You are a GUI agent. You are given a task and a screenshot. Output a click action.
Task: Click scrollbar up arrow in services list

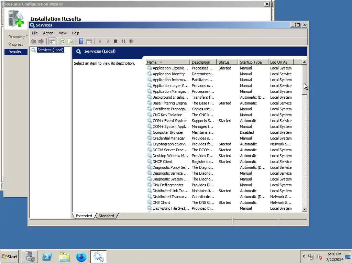click(x=305, y=62)
